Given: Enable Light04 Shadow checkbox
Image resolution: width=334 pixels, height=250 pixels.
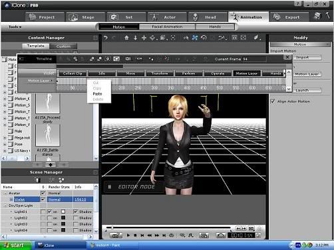Looking at the screenshot, I should click(75, 230).
